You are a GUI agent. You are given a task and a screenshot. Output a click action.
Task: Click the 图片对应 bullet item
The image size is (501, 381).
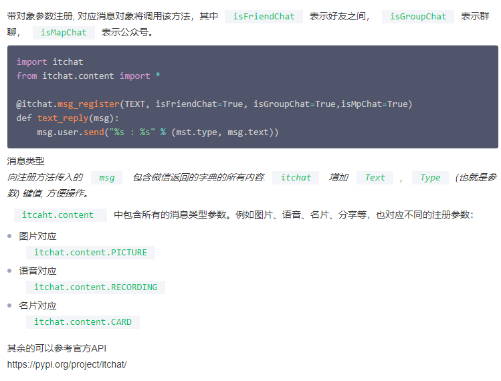point(37,236)
